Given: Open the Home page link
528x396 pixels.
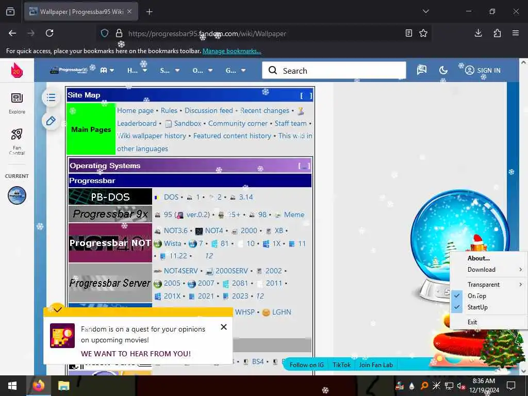Looking at the screenshot, I should tap(135, 110).
